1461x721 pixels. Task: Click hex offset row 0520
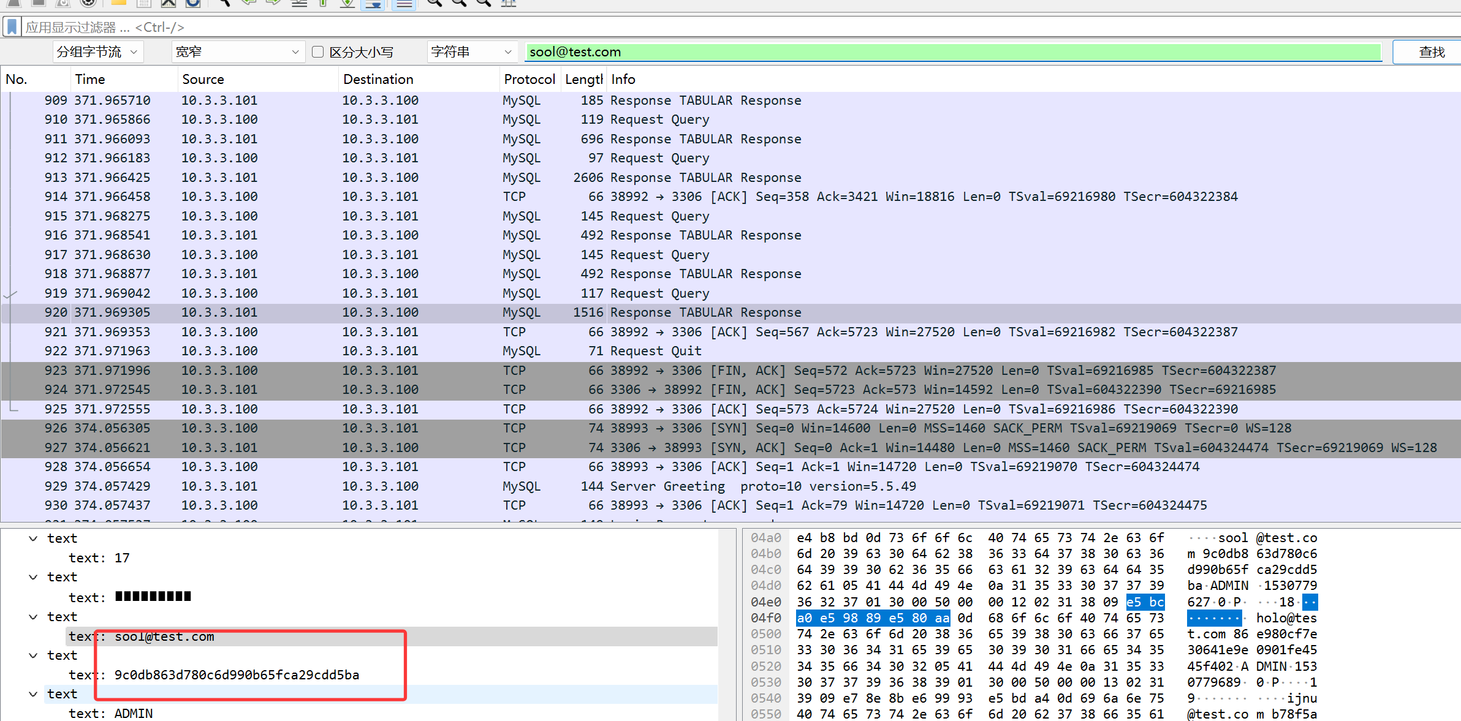pos(766,666)
